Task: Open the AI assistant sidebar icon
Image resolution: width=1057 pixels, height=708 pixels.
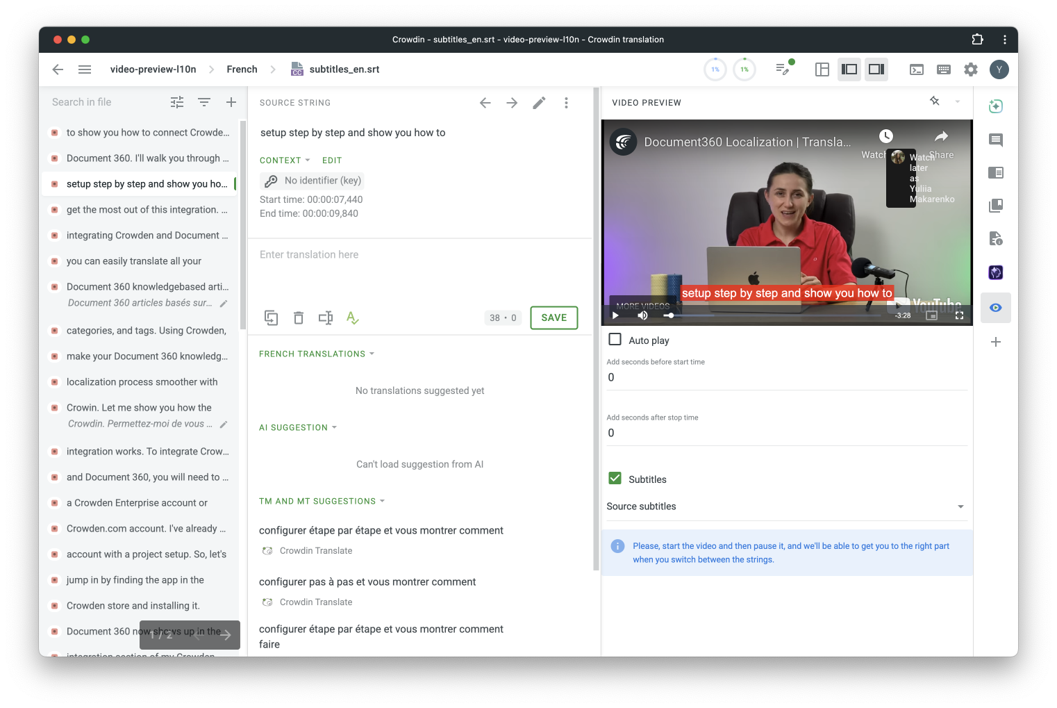Action: [996, 106]
